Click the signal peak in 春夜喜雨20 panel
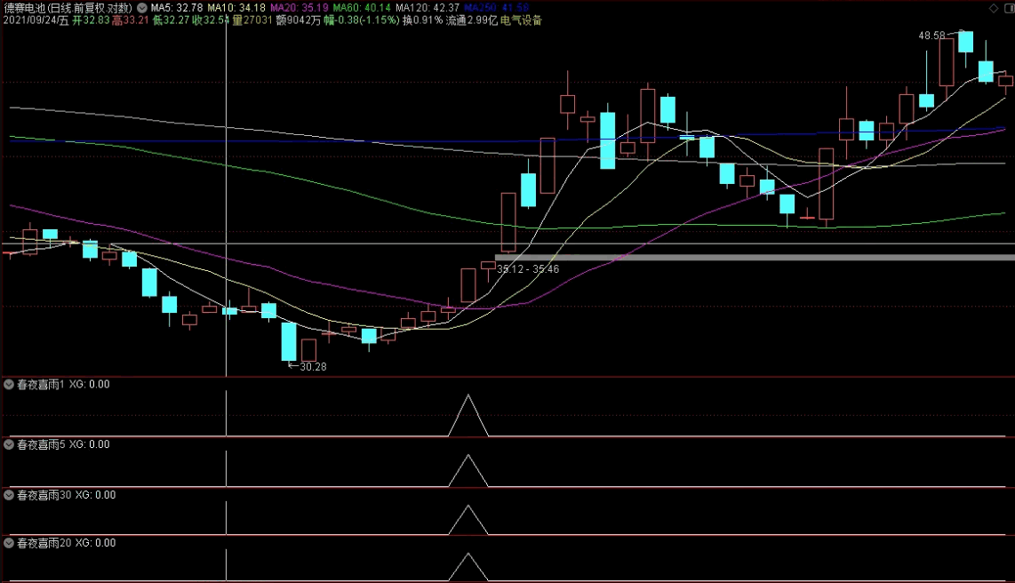The width and height of the screenshot is (1015, 583). (468, 567)
